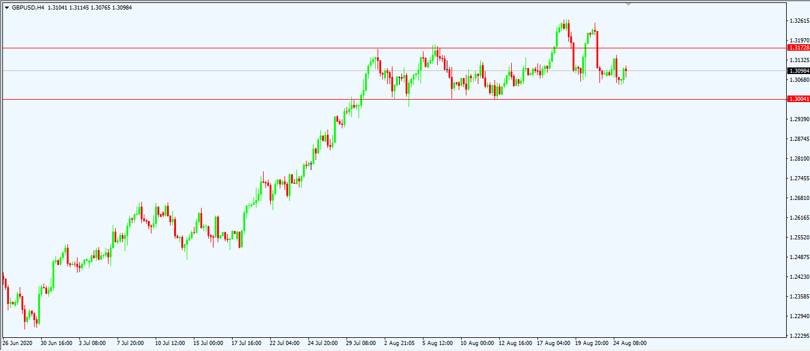Click the 29 Jul 08:00 time label
This screenshot has width=810, height=351.
[361, 343]
